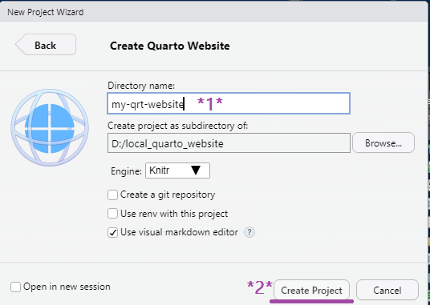Tick Open in new session checkbox

click(x=15, y=287)
